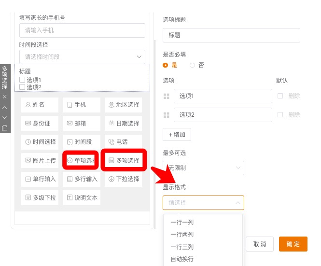Click the 取消 button
This screenshot has width=321, height=266.
(x=260, y=244)
